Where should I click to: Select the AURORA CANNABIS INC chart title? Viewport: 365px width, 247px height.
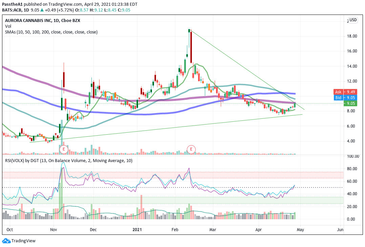tap(43, 20)
